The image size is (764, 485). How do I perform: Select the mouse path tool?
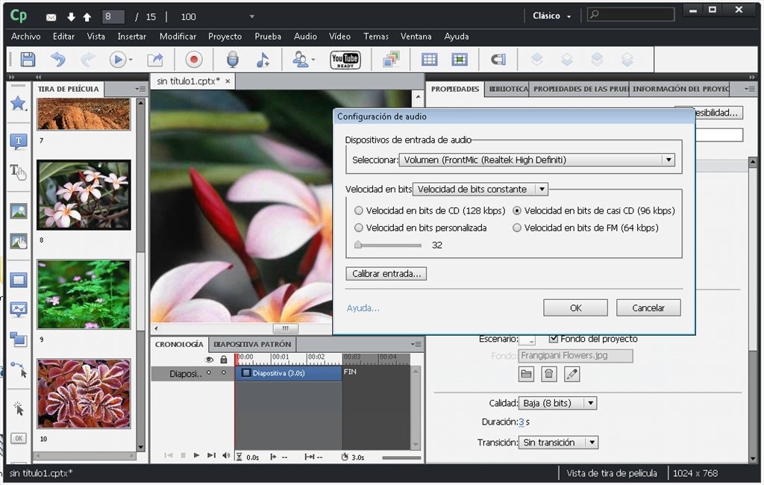[x=19, y=369]
